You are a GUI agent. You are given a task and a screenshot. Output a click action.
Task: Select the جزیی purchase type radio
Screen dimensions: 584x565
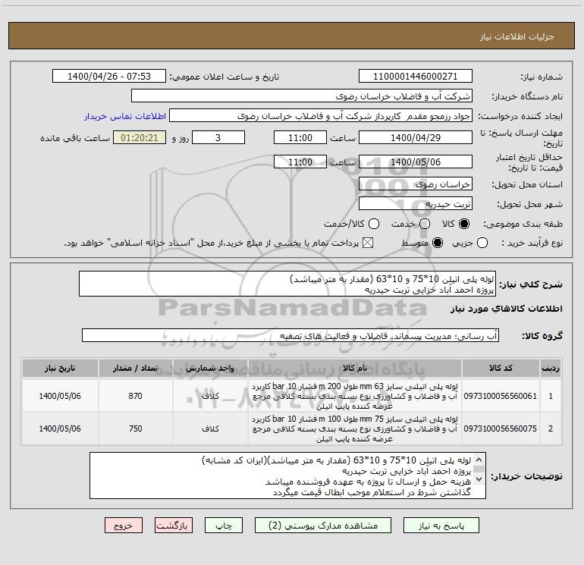482,243
